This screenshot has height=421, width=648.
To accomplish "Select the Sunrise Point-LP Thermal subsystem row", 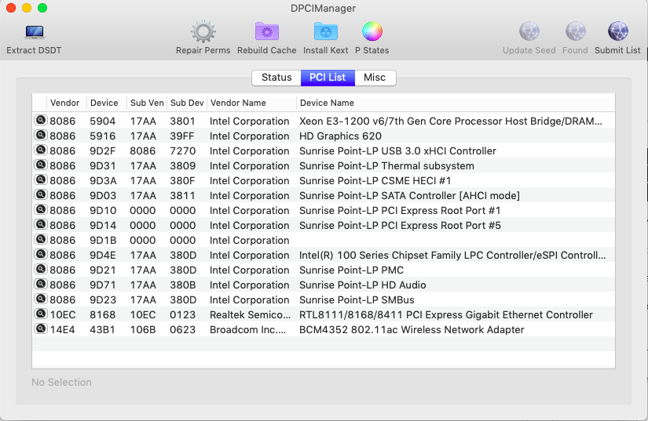I will [386, 165].
